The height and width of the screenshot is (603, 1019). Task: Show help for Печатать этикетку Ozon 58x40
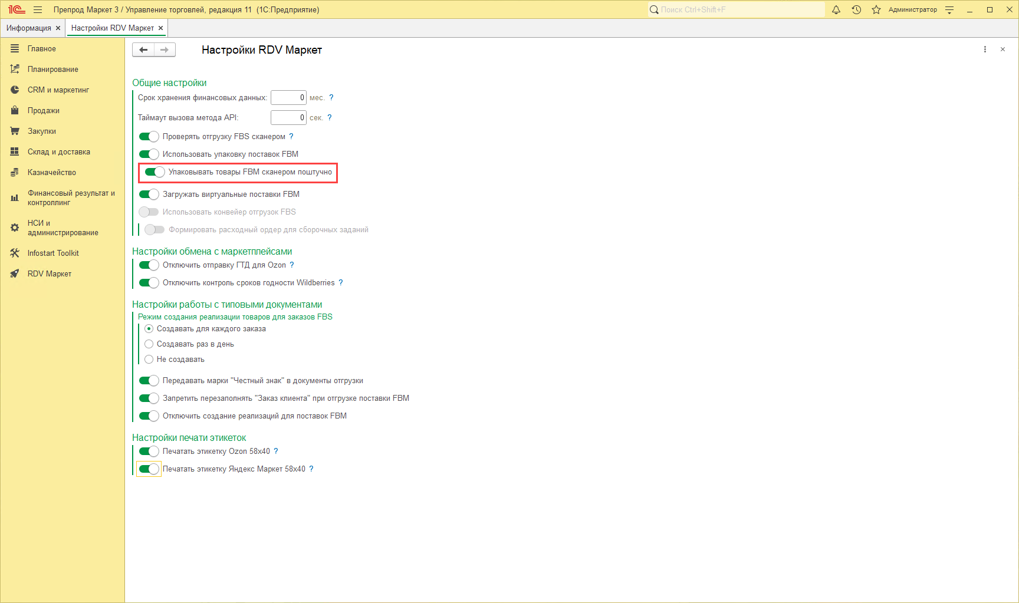click(x=276, y=451)
